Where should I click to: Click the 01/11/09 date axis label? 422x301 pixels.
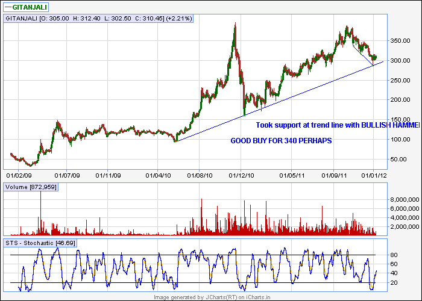click(x=108, y=176)
